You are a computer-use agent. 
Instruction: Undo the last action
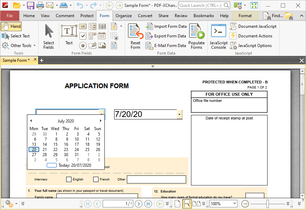80,5
